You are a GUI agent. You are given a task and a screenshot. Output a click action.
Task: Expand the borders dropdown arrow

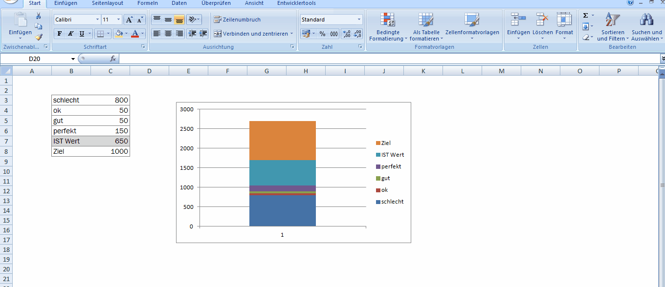(109, 34)
